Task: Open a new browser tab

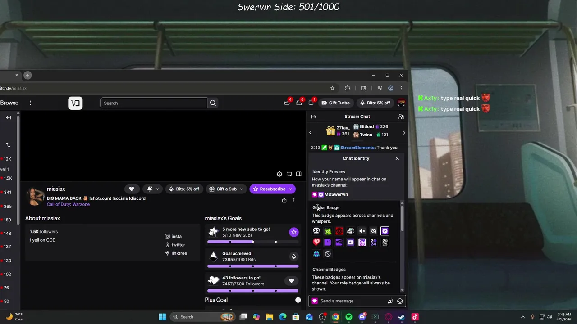Action: (27, 75)
